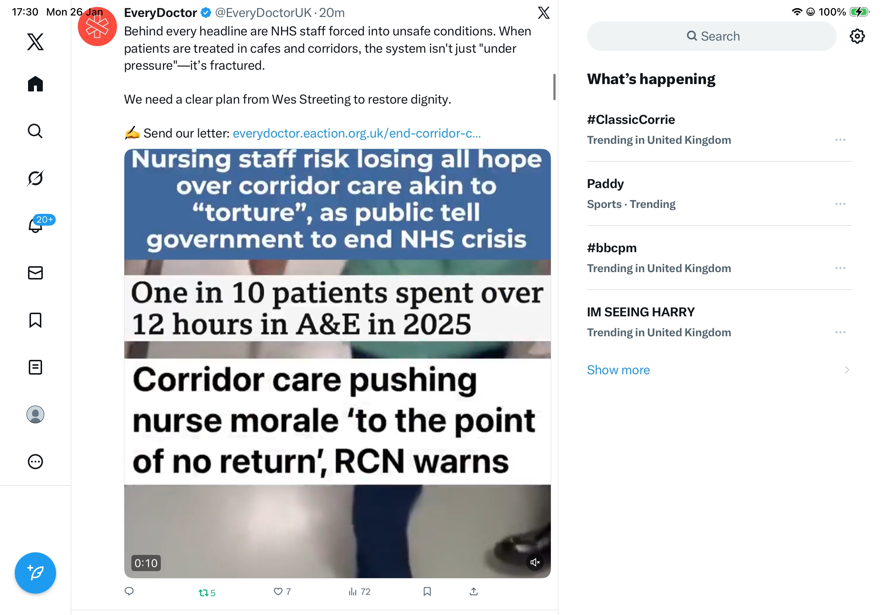Open the Grok icon in sidebar
Image resolution: width=881 pixels, height=615 pixels.
35,178
